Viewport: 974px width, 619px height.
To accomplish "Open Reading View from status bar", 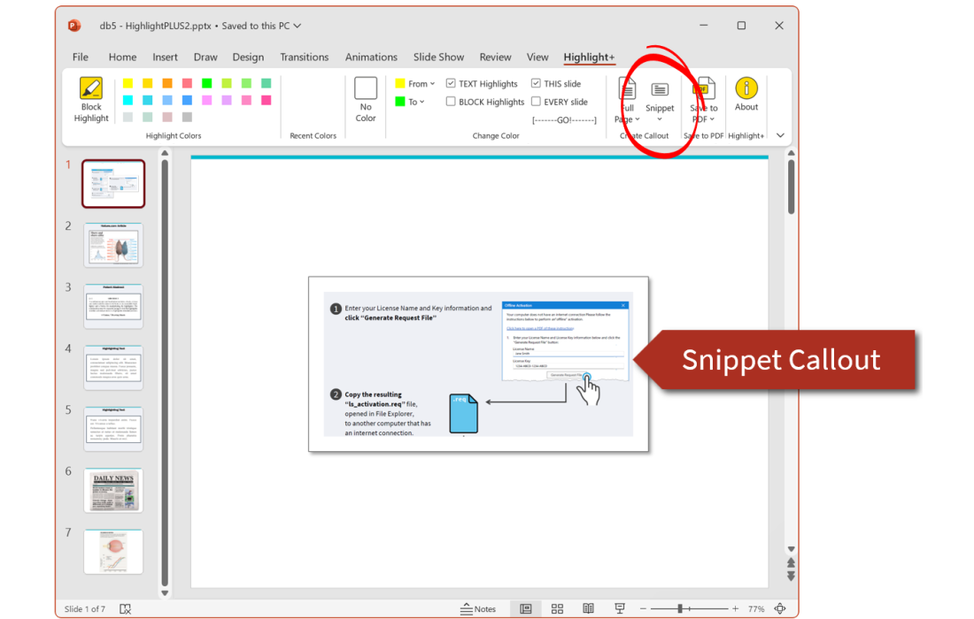I will click(588, 608).
